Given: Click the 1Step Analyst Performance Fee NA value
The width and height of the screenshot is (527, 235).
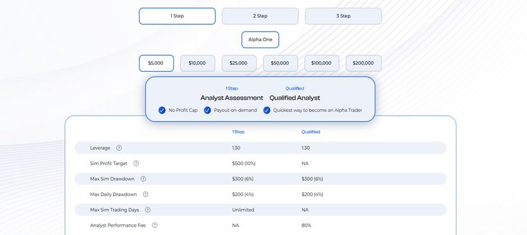Looking at the screenshot, I should 236,225.
